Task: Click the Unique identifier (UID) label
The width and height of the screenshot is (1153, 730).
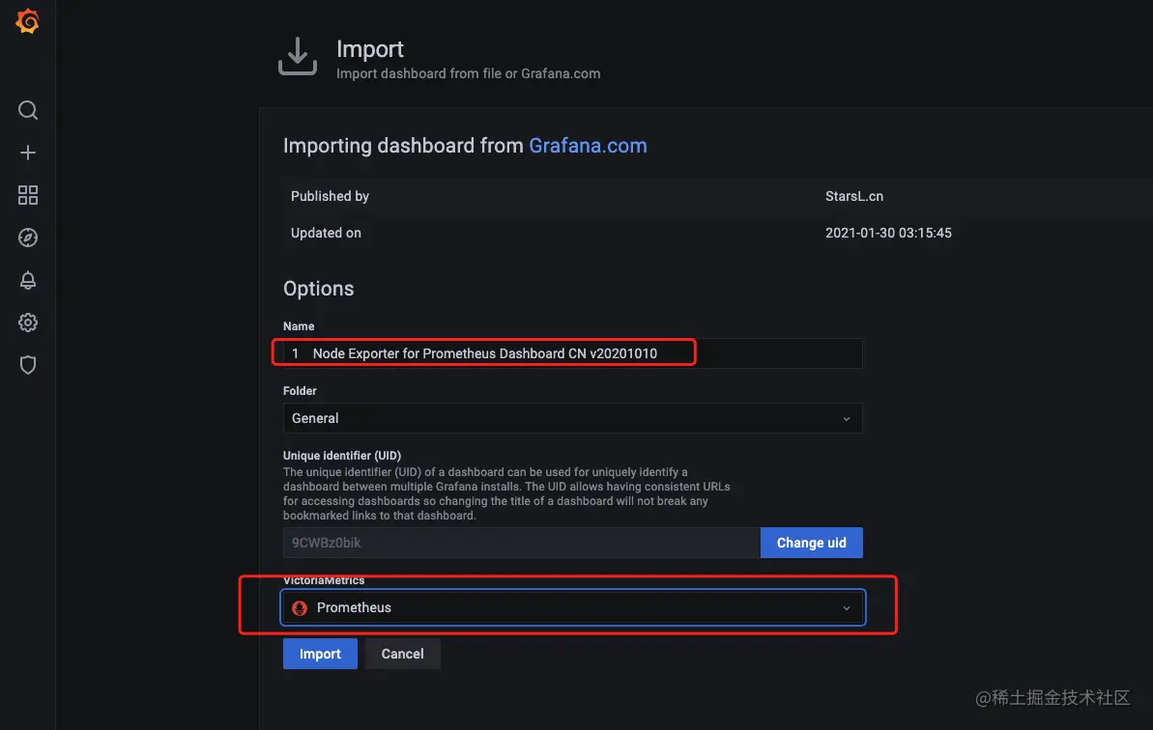Action: tap(342, 456)
